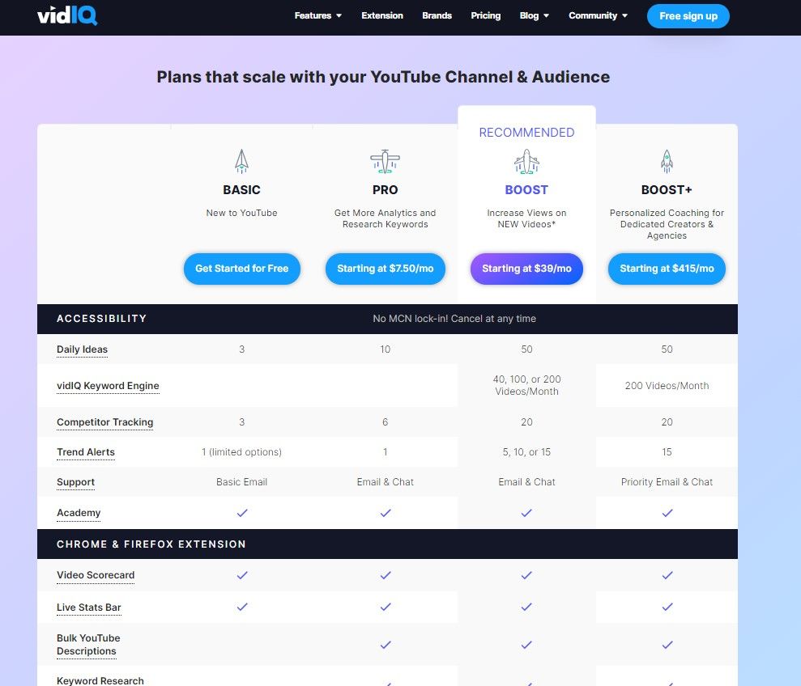Screen dimensions: 801x686
Task: Go to the Extension page
Action: [x=382, y=16]
